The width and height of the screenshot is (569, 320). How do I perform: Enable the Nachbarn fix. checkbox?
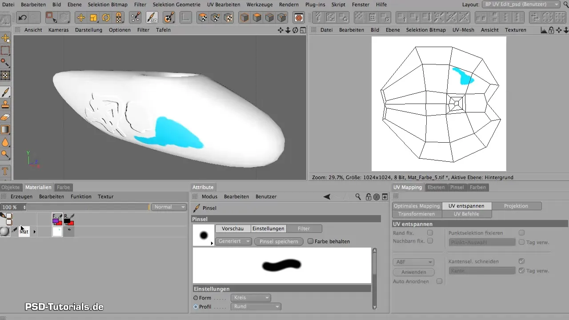[x=430, y=241]
